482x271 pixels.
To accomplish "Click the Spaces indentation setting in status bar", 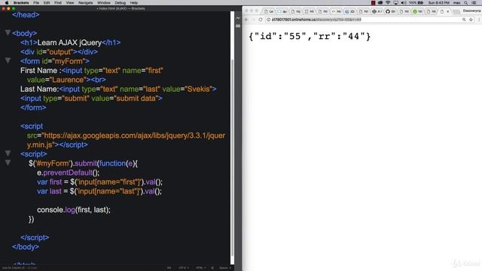I will point(224,268).
